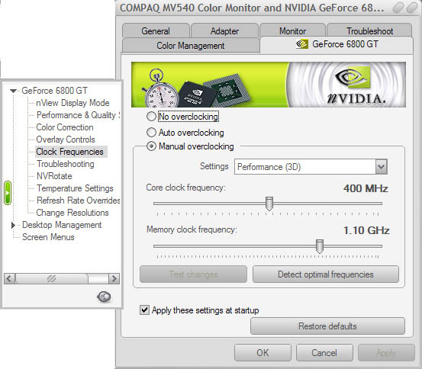Select Overlay Controls in tree
This screenshot has height=369, width=422.
[66, 140]
